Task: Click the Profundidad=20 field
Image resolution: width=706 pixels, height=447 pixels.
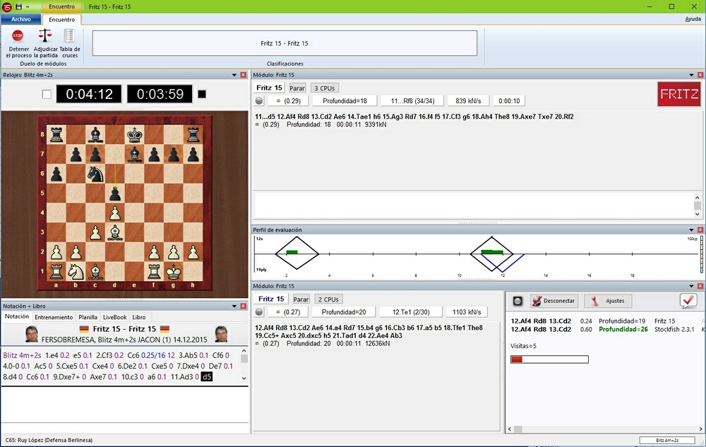Action: (x=344, y=312)
